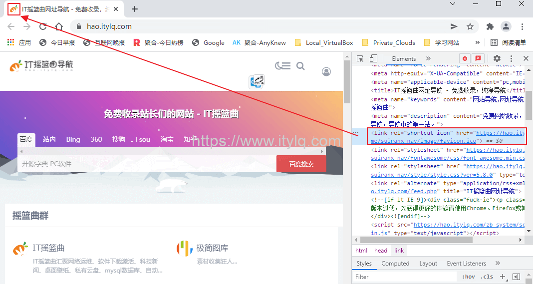
Task: Click the link breadcrumb
Action: point(399,251)
